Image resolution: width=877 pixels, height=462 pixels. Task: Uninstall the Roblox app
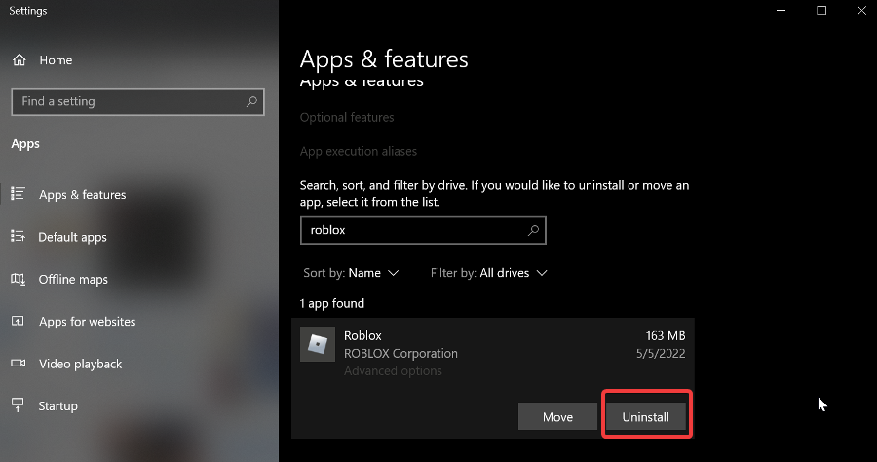point(646,417)
